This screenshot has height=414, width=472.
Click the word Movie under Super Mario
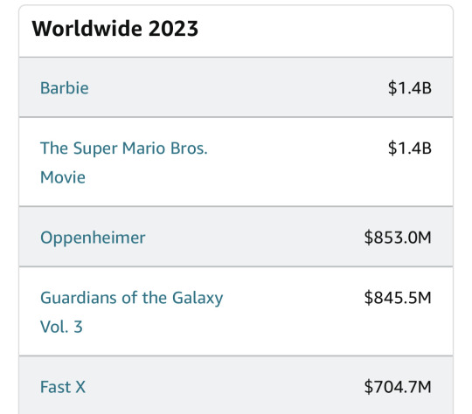[63, 177]
